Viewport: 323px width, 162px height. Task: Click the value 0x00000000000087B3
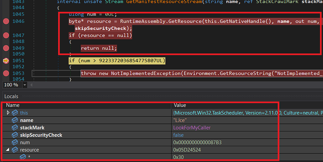click(x=197, y=143)
